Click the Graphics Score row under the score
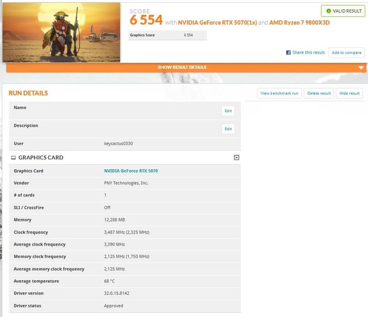The height and width of the screenshot is (317, 368). pos(167,35)
